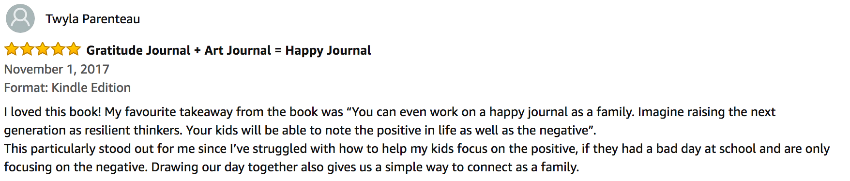850x181 pixels.
Task: Click the fourth gold rating star
Action: tap(58, 49)
